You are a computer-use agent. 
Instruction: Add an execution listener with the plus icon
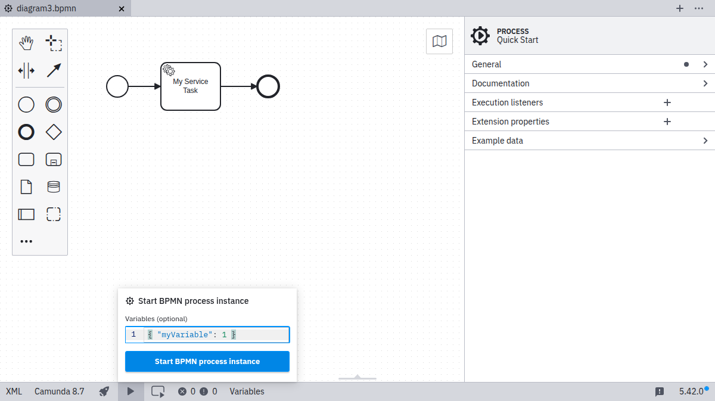667,102
